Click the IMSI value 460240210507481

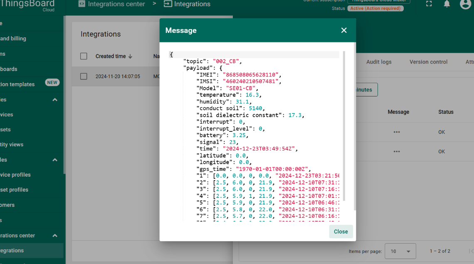pyautogui.click(x=250, y=81)
